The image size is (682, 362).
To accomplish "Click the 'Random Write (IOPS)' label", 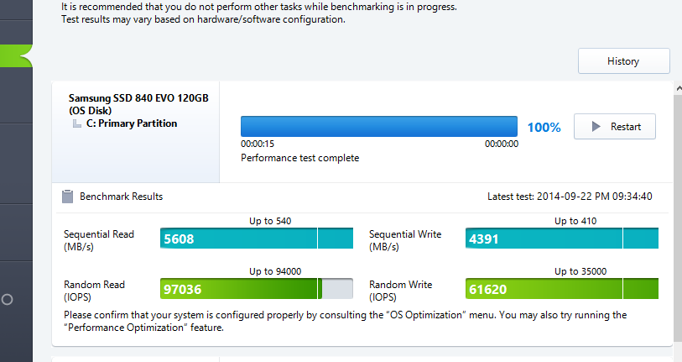I will click(401, 291).
